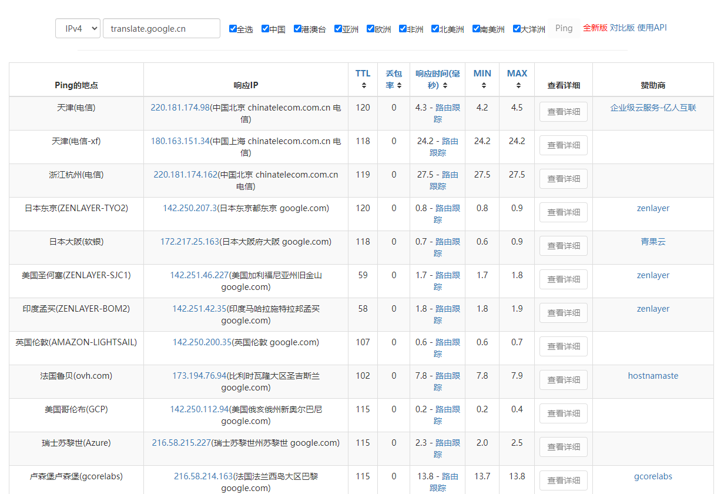Open the 全新版 link

(595, 28)
